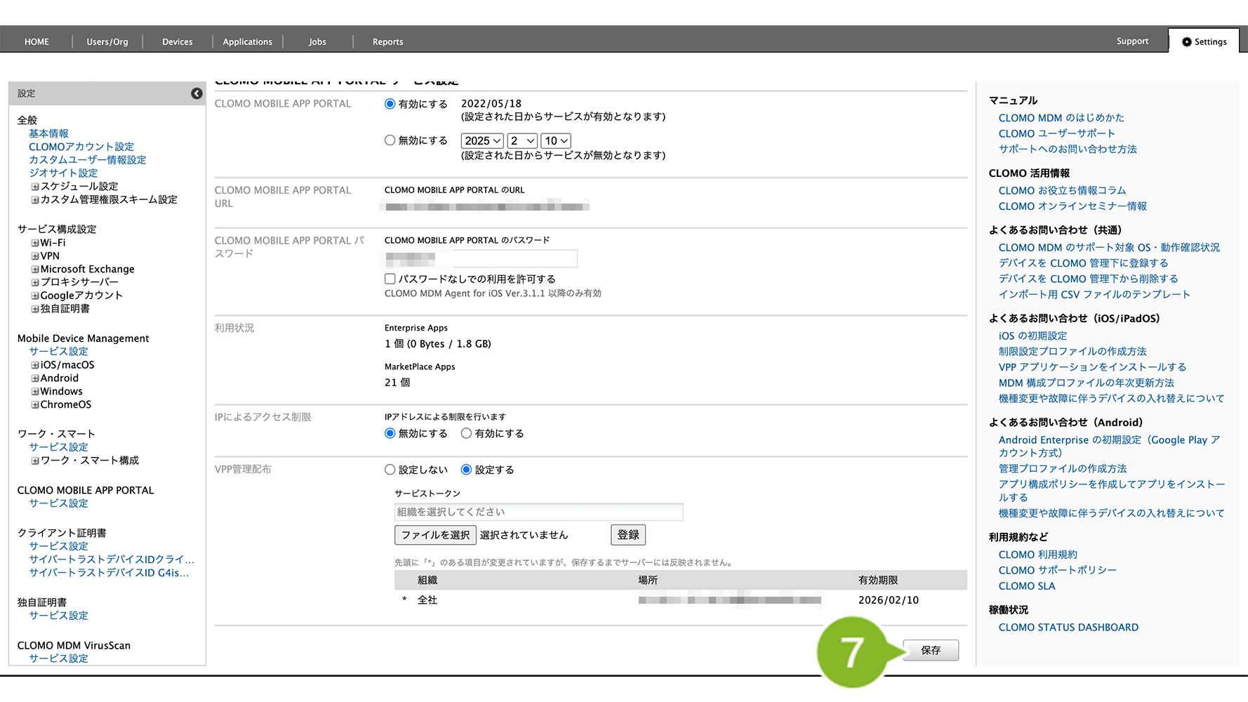This screenshot has width=1248, height=702.
Task: Open CLOMO STATUS DASHBOARD link
Action: [1068, 628]
